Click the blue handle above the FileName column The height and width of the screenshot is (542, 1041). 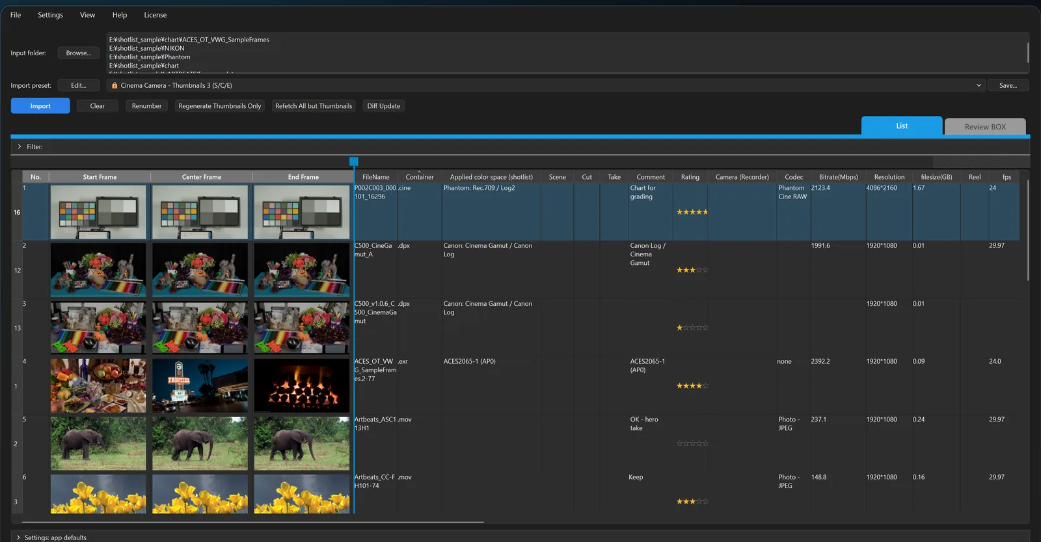tap(354, 161)
